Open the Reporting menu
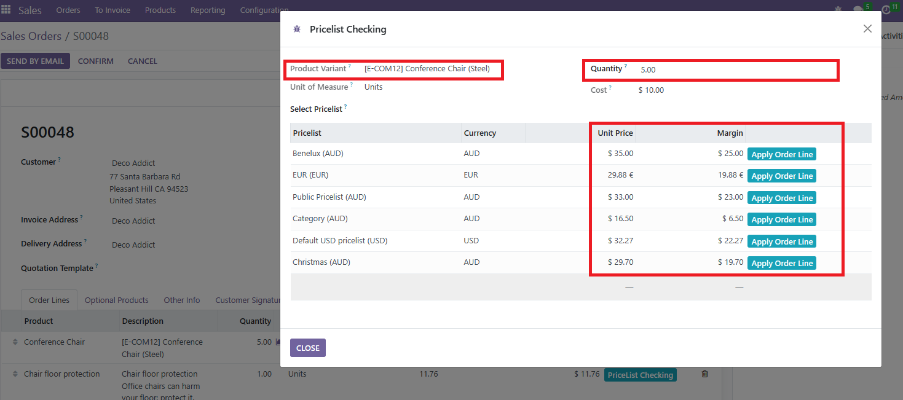Screen dimensions: 903x400 click(208, 10)
